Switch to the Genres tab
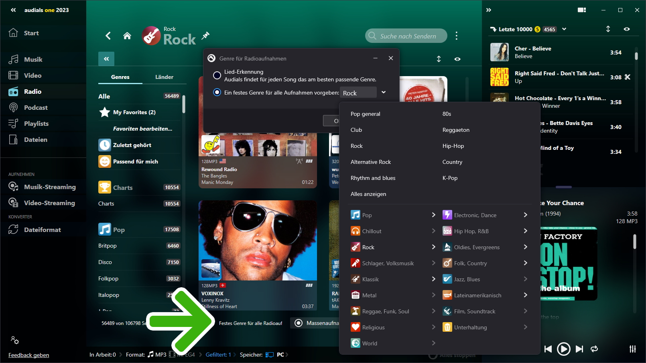 coord(120,77)
